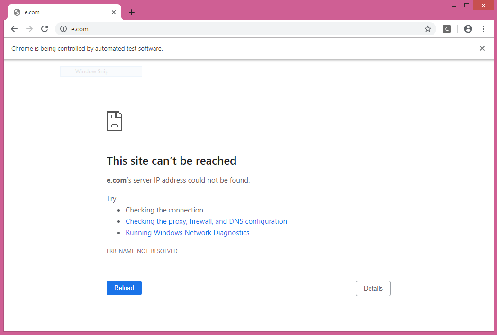This screenshot has width=497, height=335.
Task: Go back using the back arrow
Action: 14,29
